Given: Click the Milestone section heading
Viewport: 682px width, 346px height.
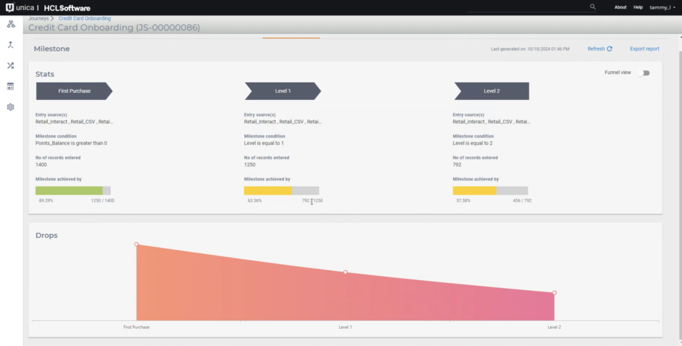Looking at the screenshot, I should coord(52,49).
